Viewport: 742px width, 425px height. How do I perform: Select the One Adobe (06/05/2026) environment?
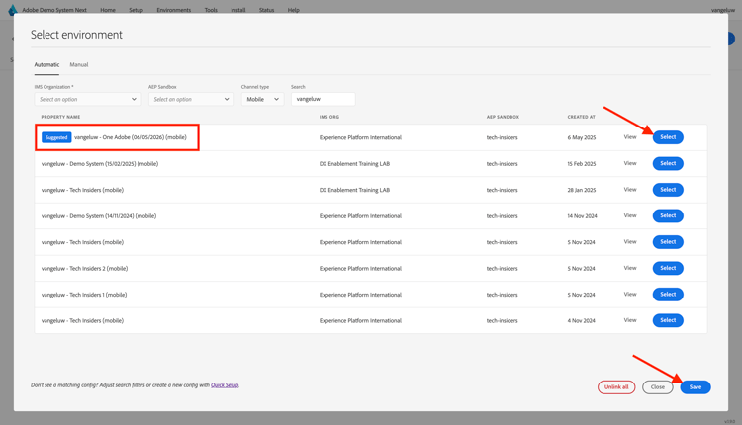668,137
